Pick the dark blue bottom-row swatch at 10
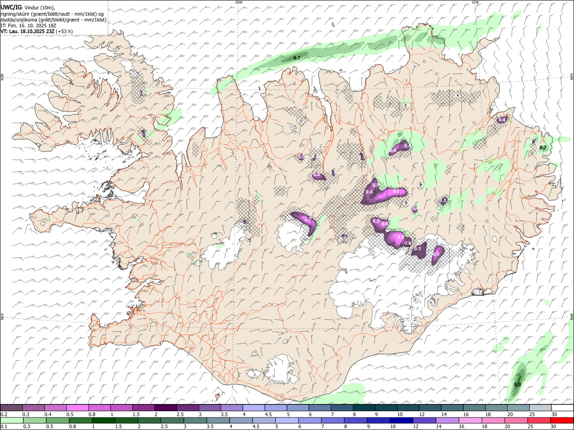This screenshot has height=430, width=574. click(401, 421)
